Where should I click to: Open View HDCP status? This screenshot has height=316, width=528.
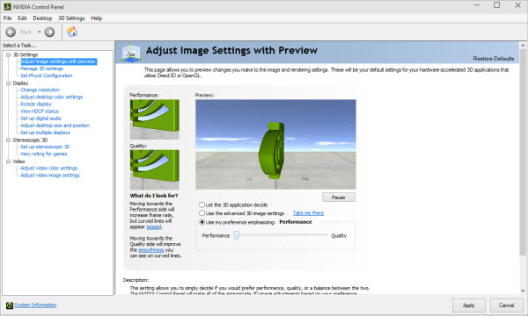coord(40,111)
